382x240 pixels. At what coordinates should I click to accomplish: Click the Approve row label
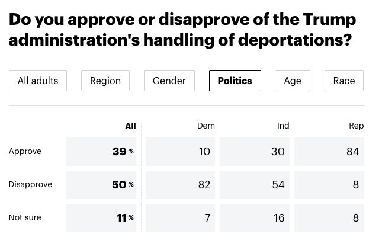(x=25, y=152)
